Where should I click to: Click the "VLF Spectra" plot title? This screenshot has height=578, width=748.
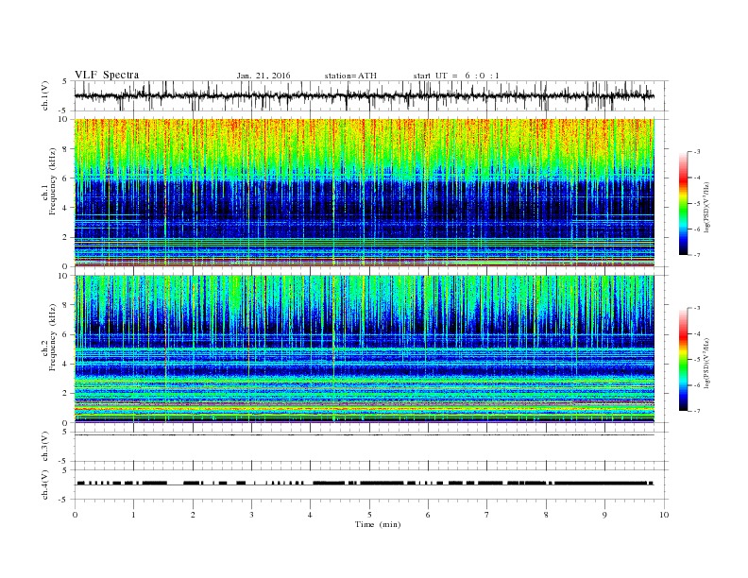[107, 75]
